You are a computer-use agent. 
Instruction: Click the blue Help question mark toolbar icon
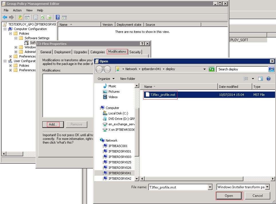(58, 17)
